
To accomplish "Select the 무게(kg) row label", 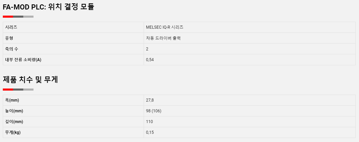I will pyautogui.click(x=13, y=132).
